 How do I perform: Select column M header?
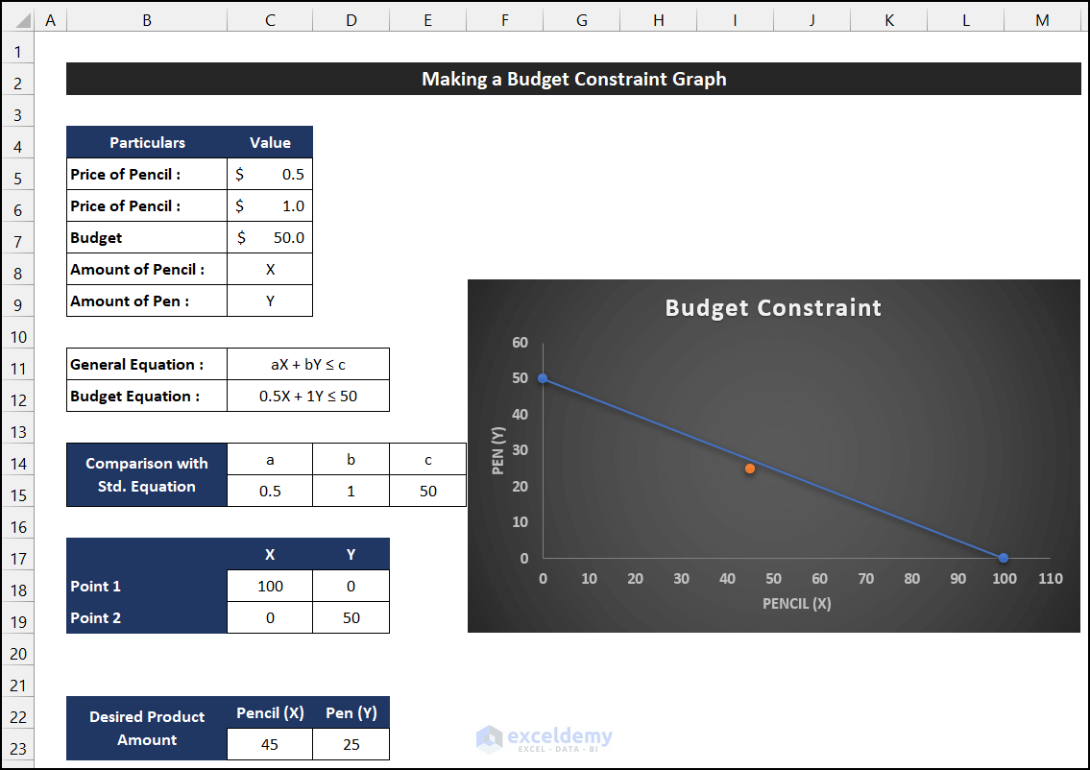point(1042,20)
